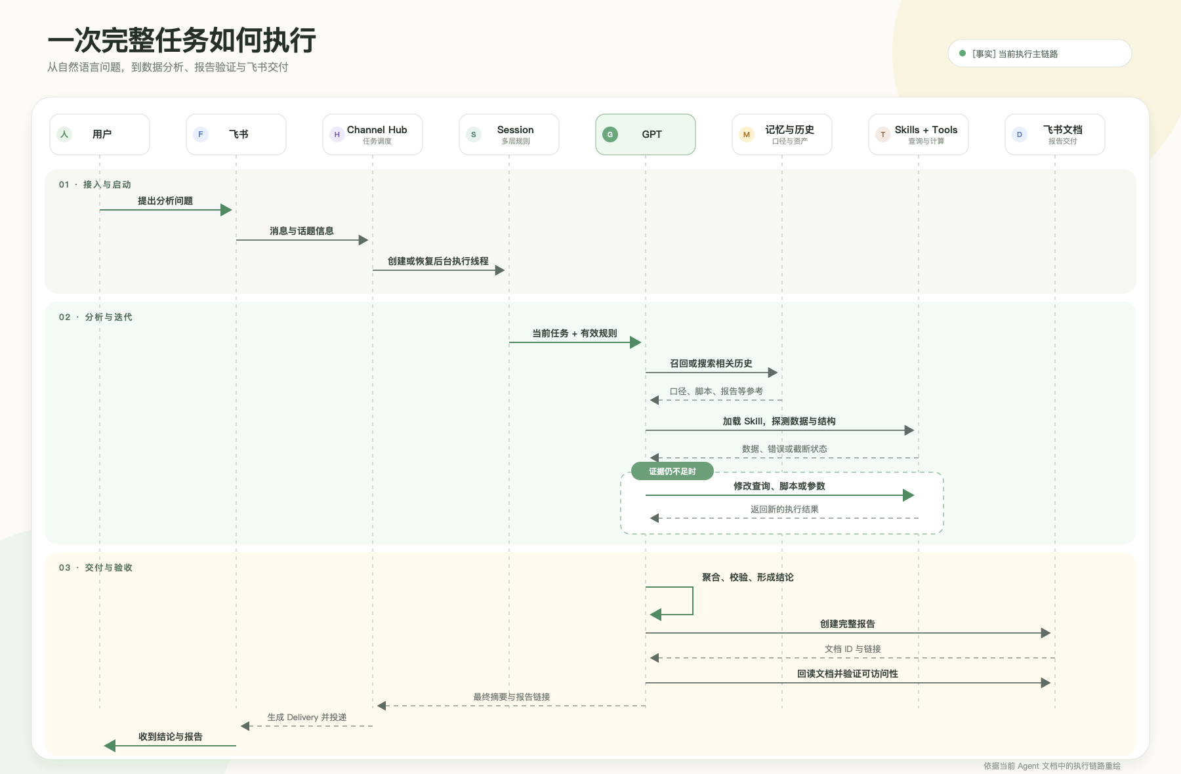Screen dimensions: 1181x774
Task: Click the GPT 'G' green circle icon
Action: coord(610,134)
